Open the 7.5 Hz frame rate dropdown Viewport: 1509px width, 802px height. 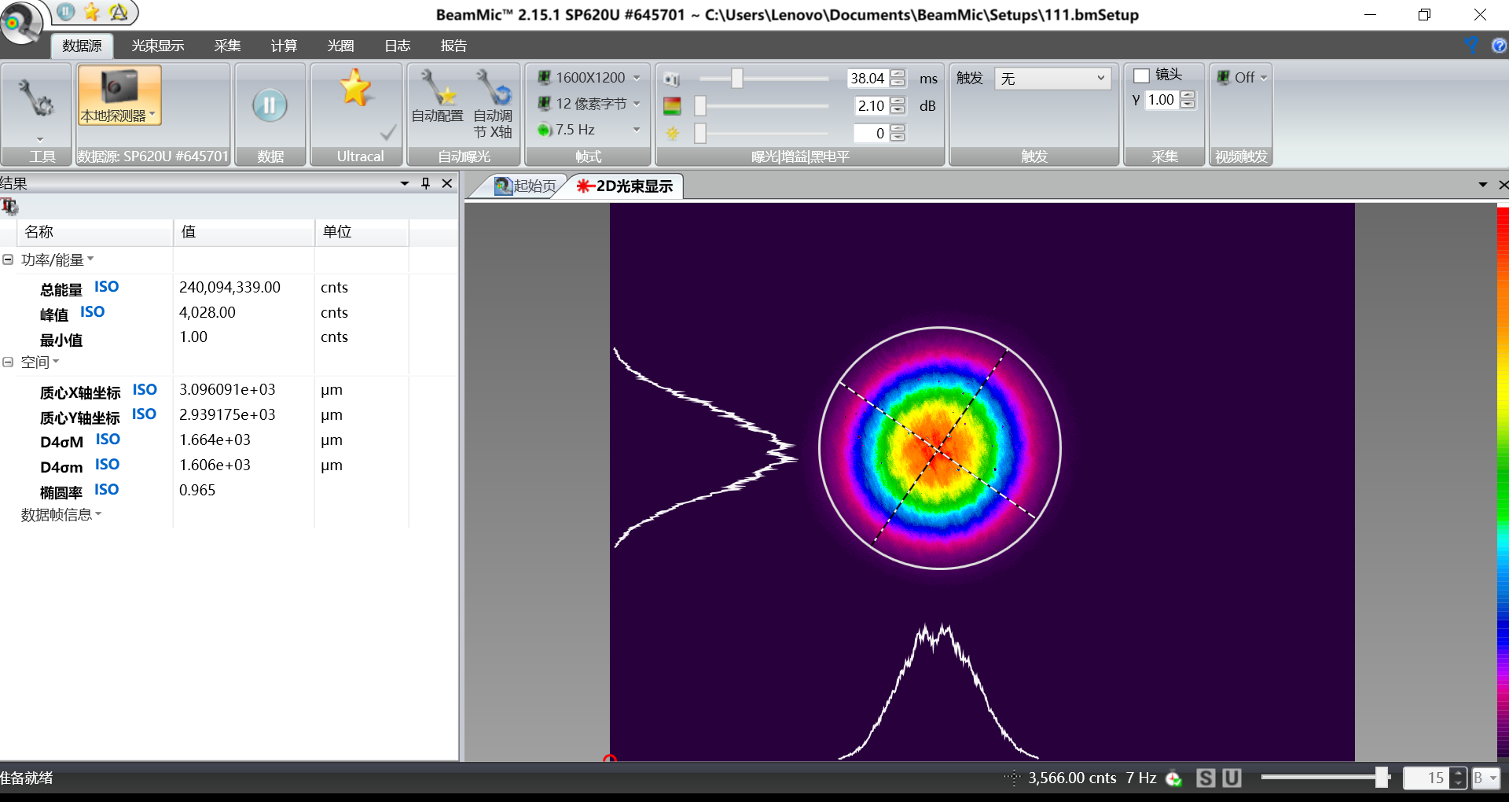pyautogui.click(x=636, y=130)
